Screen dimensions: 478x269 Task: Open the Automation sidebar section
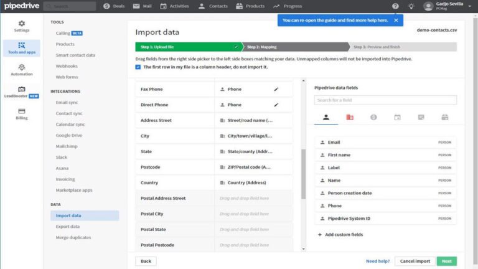(22, 70)
